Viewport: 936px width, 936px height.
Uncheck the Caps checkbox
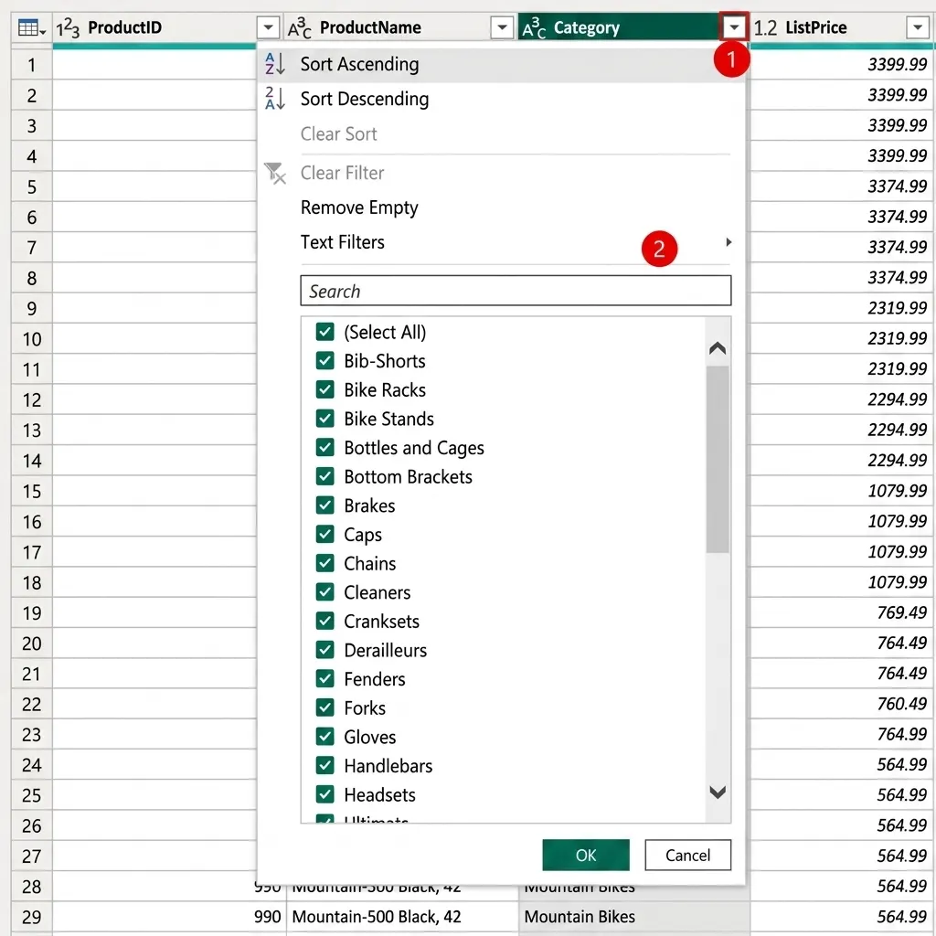(x=325, y=534)
